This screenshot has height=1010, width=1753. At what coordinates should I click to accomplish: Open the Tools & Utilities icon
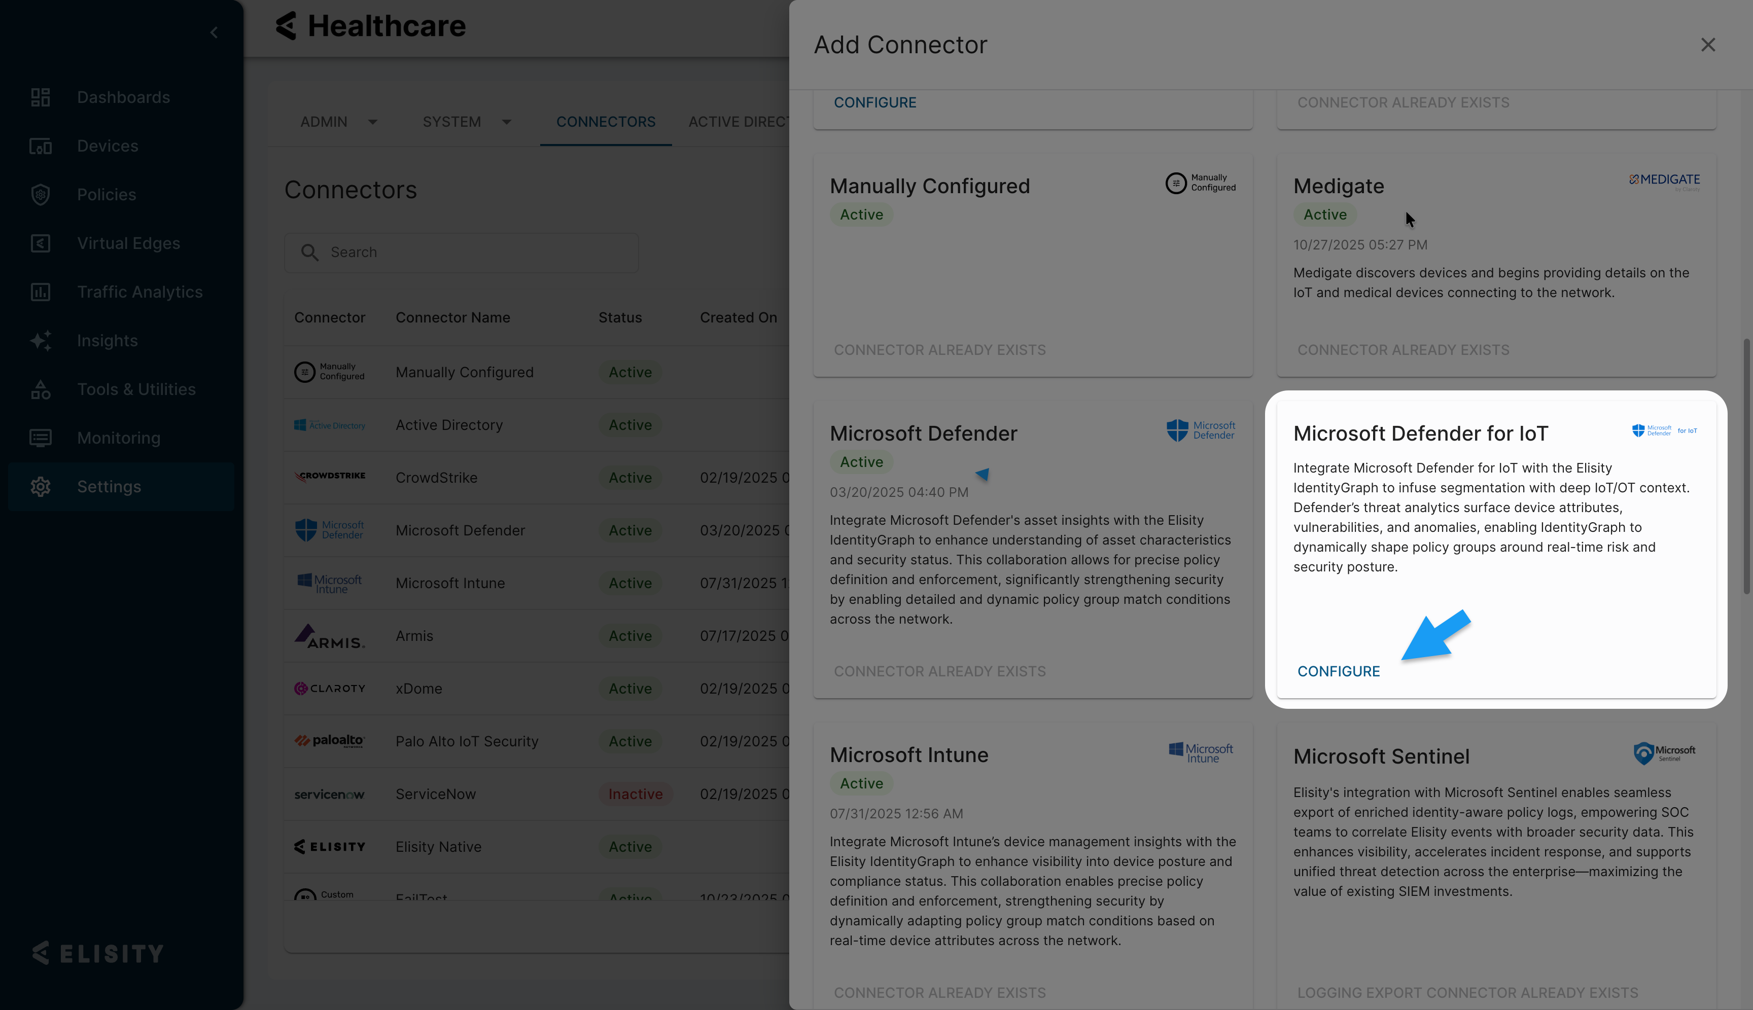coord(40,390)
